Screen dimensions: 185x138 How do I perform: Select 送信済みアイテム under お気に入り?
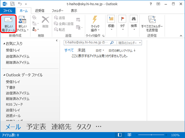tap(18, 56)
